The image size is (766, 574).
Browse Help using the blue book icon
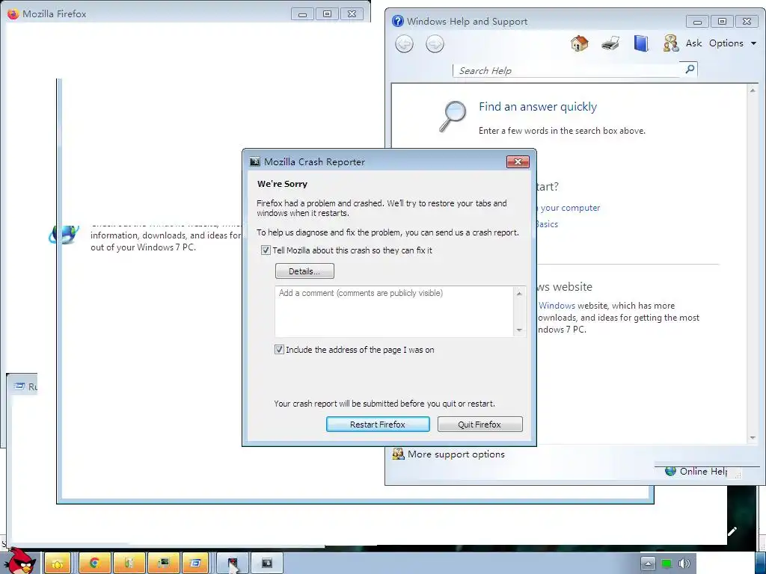[641, 43]
